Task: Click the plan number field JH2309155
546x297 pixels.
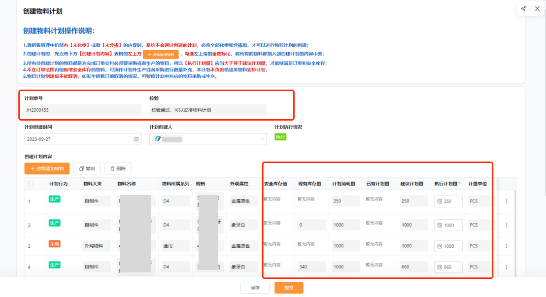Action: click(x=83, y=110)
